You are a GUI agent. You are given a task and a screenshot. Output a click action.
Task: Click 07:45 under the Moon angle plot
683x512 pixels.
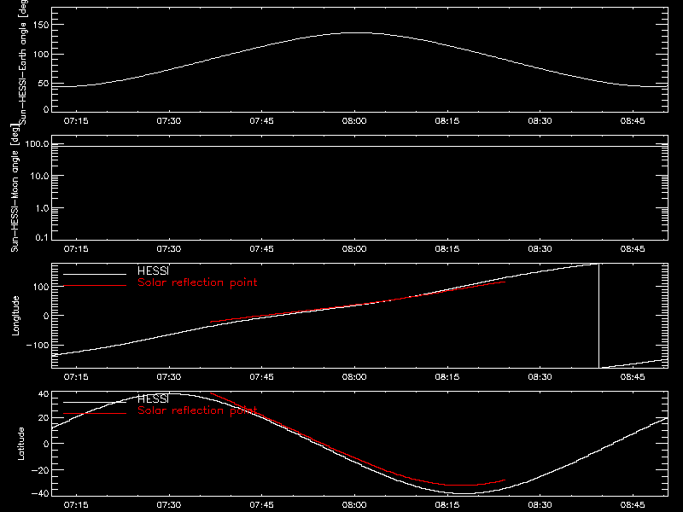click(x=261, y=249)
